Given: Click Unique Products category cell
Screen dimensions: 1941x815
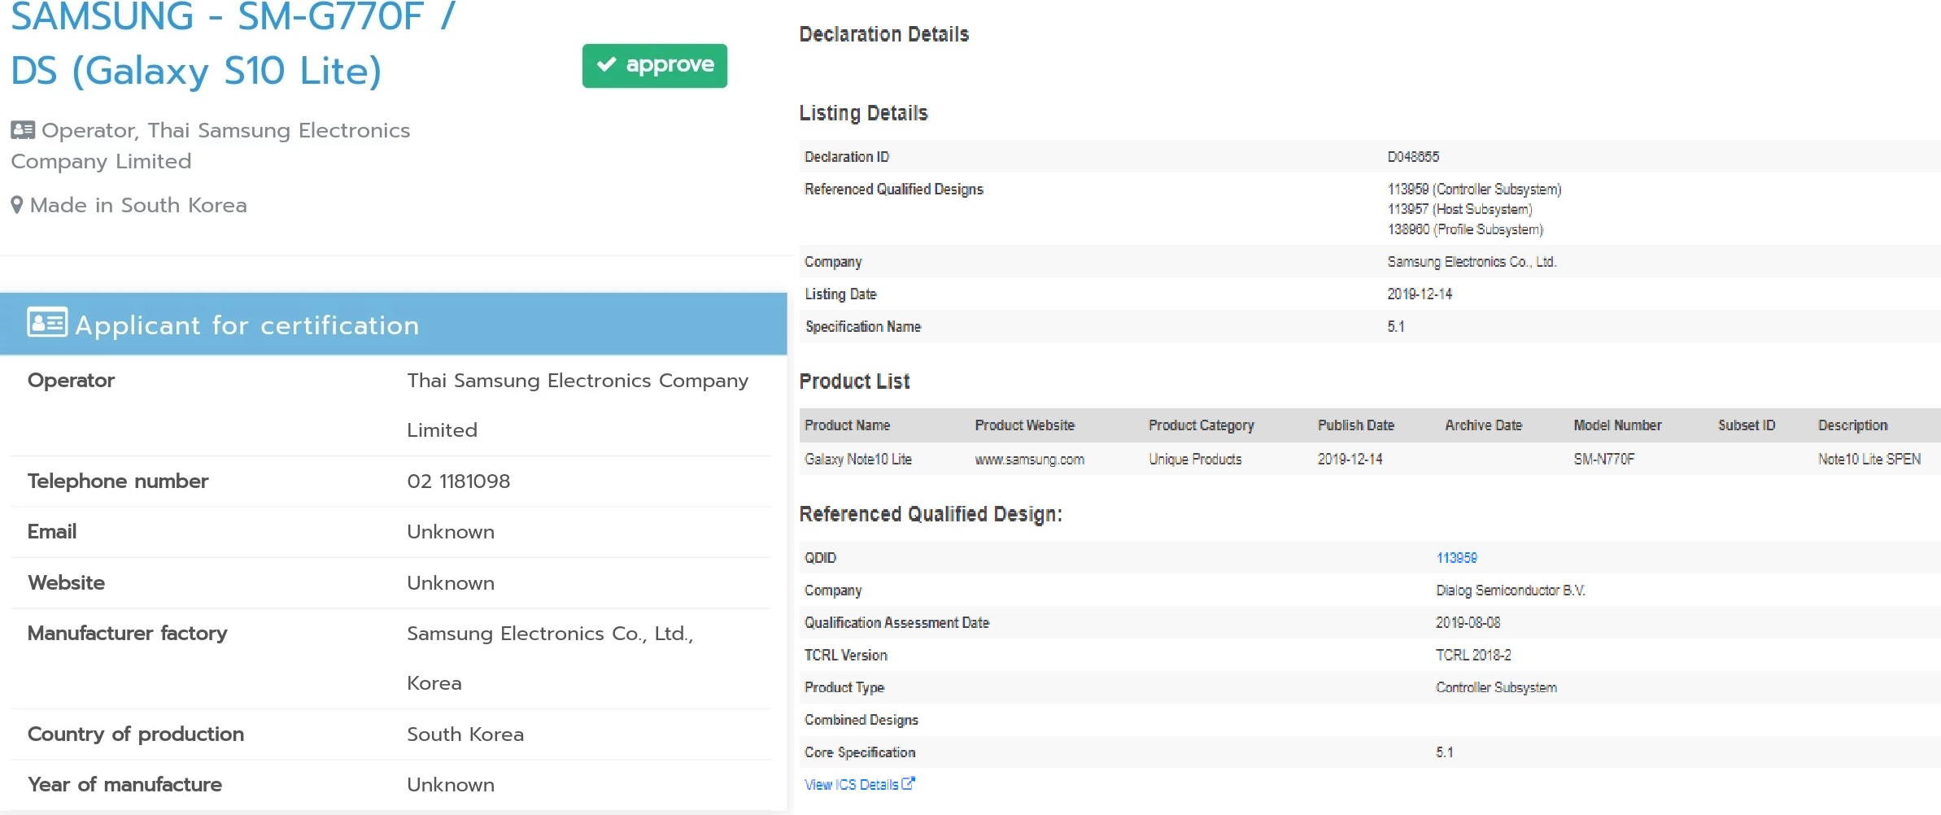Looking at the screenshot, I should tap(1194, 460).
